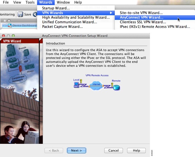Open the Help menu
The width and height of the screenshot is (195, 157).
click(x=78, y=2)
